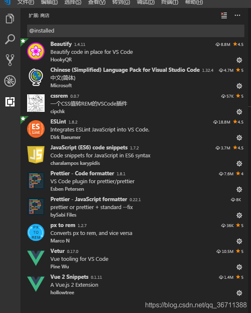This screenshot has width=251, height=313.
Task: Open the 选择(S) menu
Action: tap(73, 3)
